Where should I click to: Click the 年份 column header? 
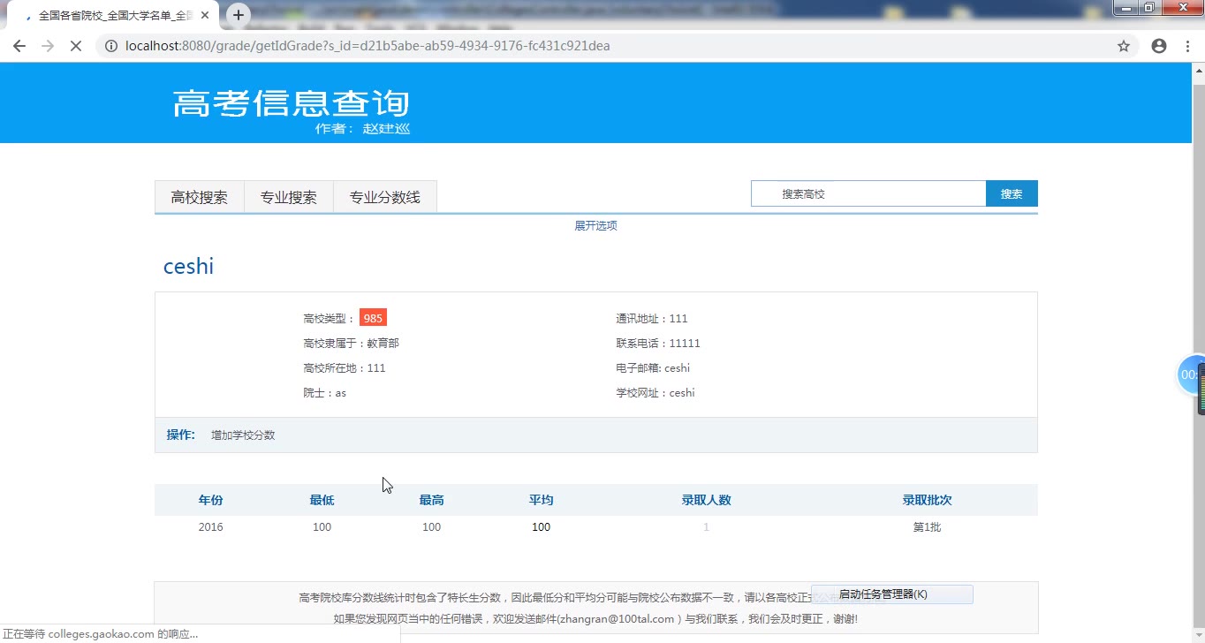coord(210,500)
